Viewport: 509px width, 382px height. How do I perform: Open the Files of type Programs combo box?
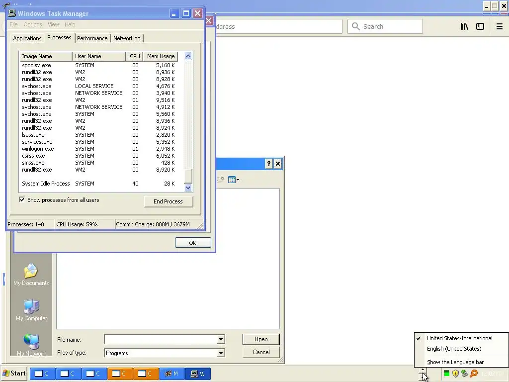pos(165,353)
